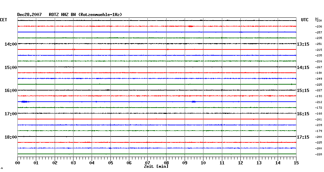Click the "15:15" UTC time label

click(x=303, y=91)
